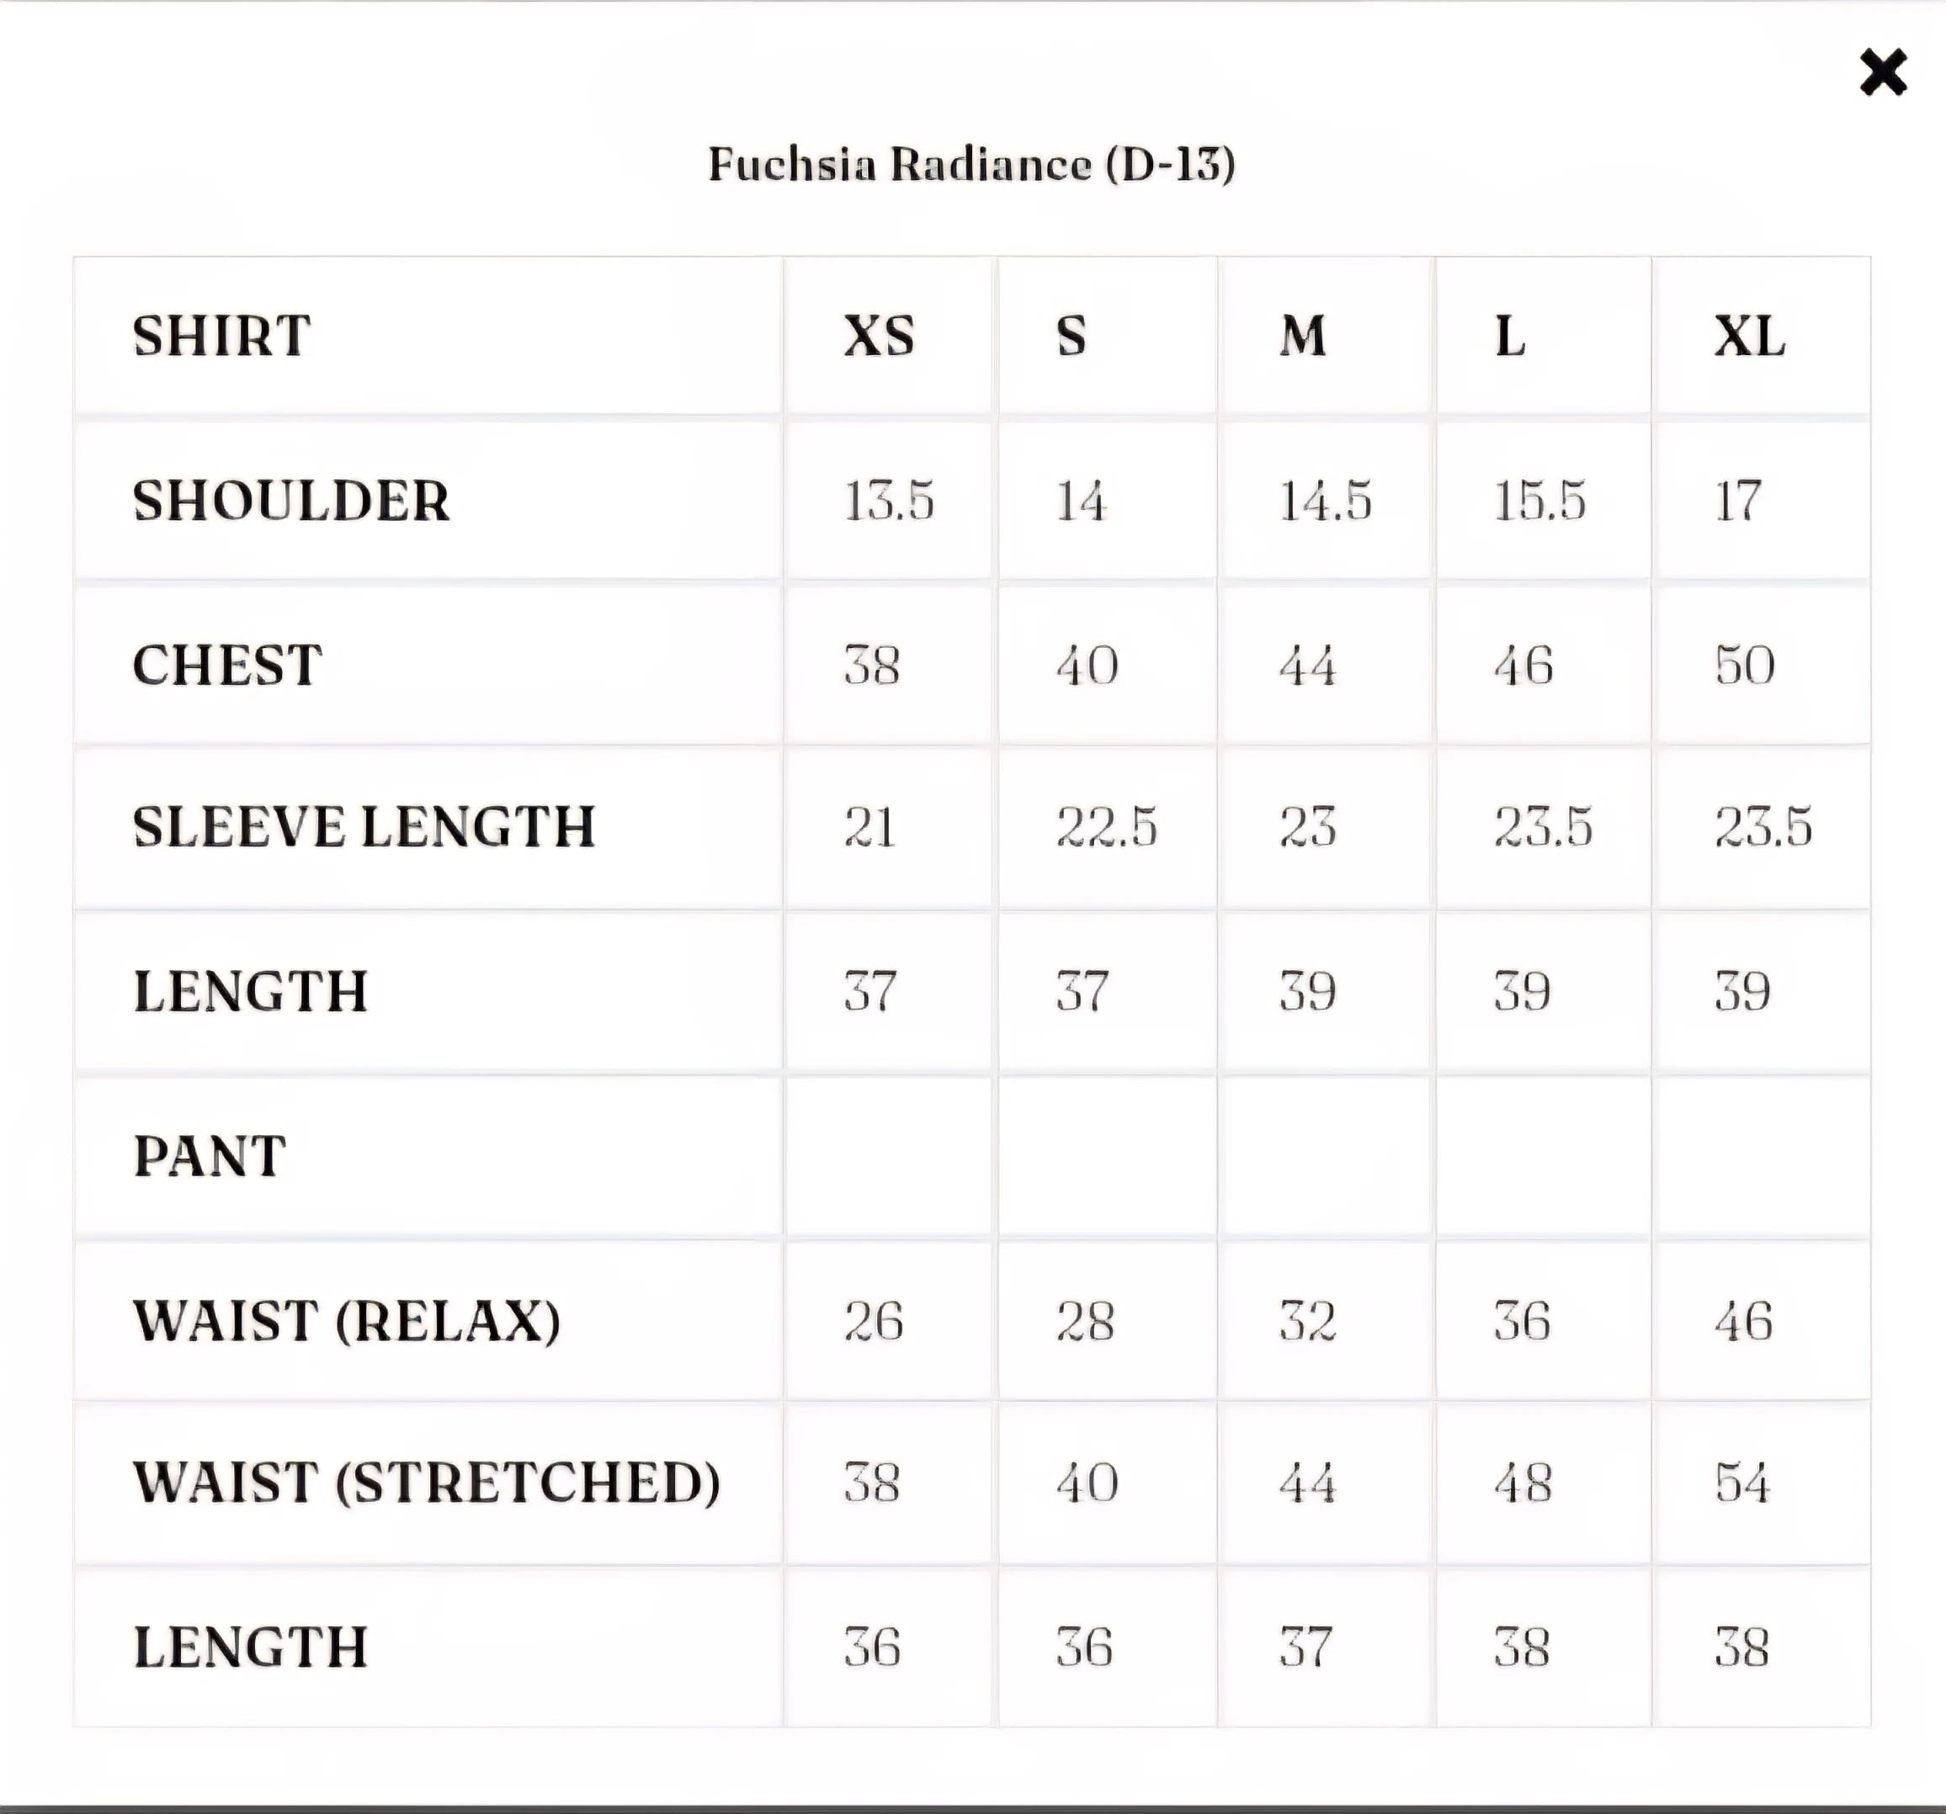Click the SHIRT row label
1946x1814 pixels.
[220, 337]
